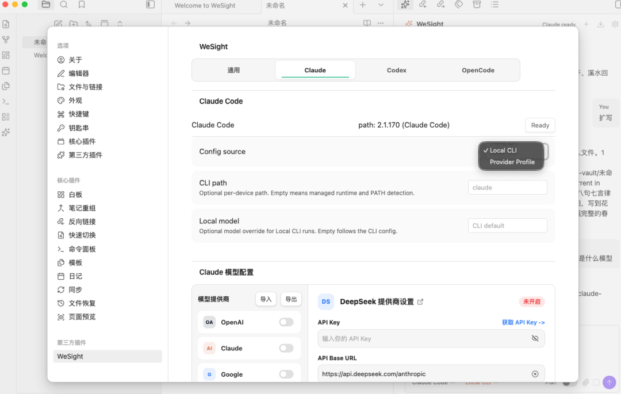
Task: Open daily note calendar icon in ribbon
Action: coord(6,71)
